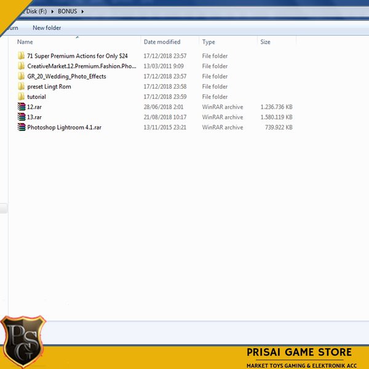Click the 13.rar WinRAR archive icon

point(22,117)
